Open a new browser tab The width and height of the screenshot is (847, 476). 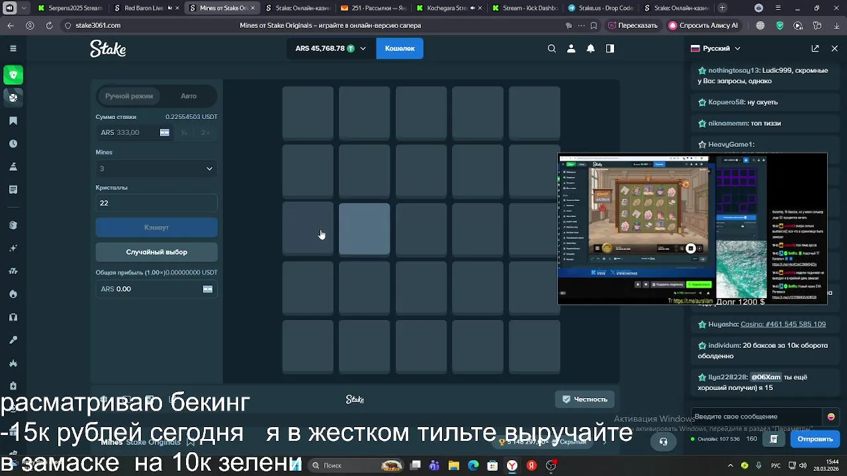tap(722, 8)
